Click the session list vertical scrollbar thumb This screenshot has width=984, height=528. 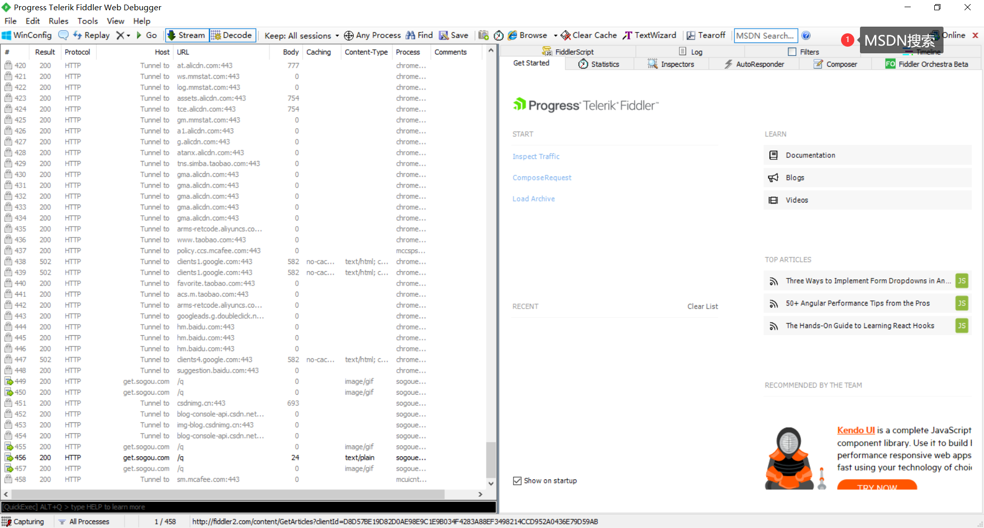click(x=490, y=460)
